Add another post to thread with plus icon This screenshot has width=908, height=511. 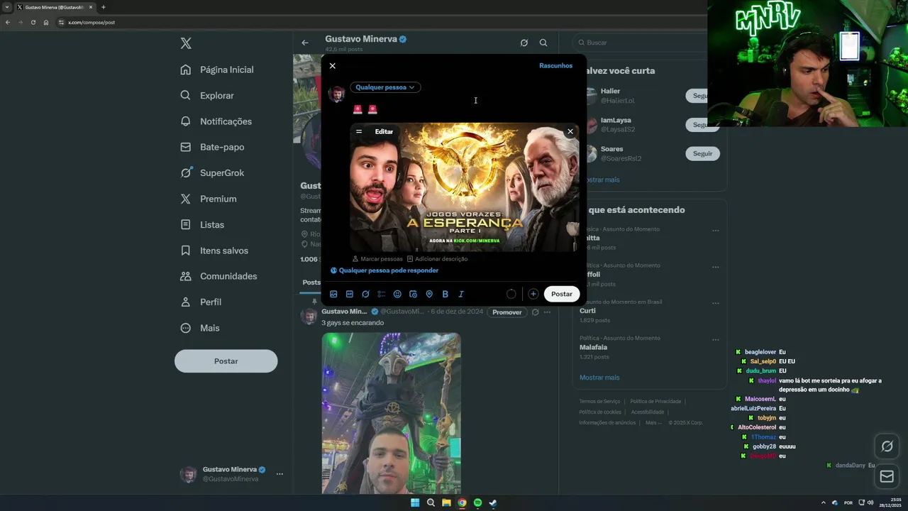pos(533,294)
